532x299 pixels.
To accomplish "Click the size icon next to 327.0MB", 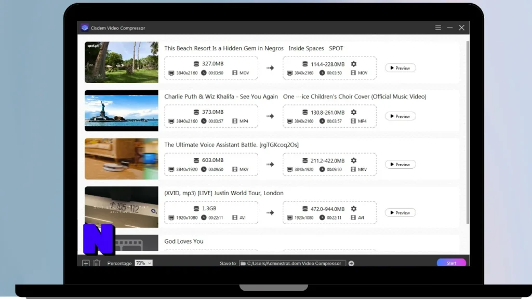I will (196, 64).
